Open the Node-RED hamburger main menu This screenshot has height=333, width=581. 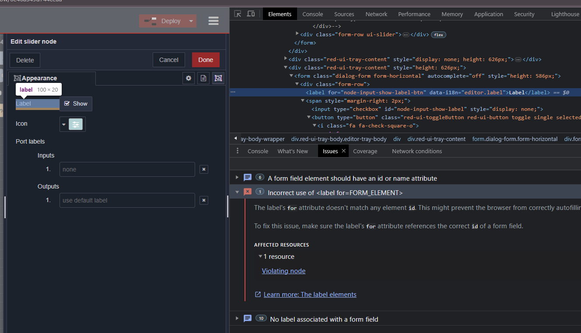[x=213, y=21]
